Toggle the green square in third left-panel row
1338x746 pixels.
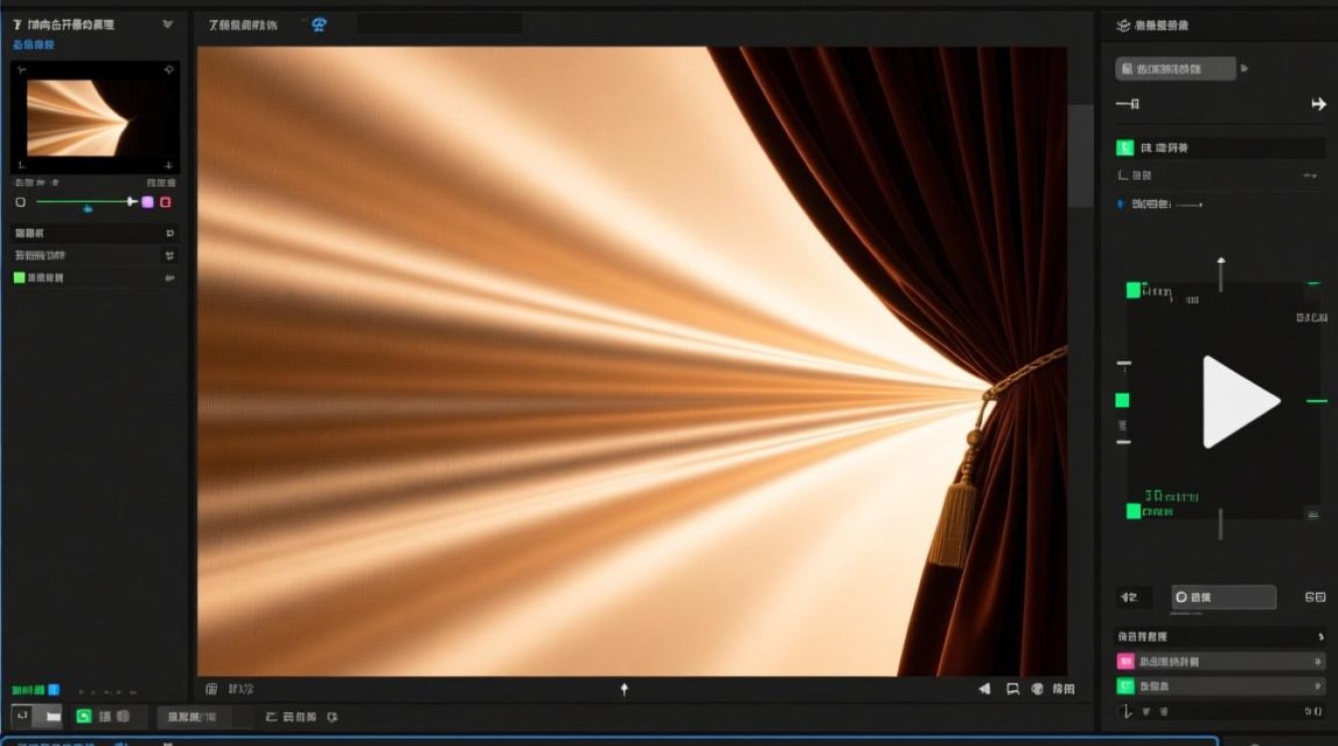[19, 278]
